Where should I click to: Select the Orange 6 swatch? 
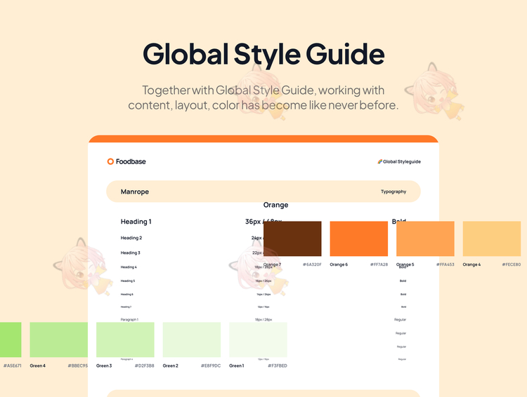(359, 238)
